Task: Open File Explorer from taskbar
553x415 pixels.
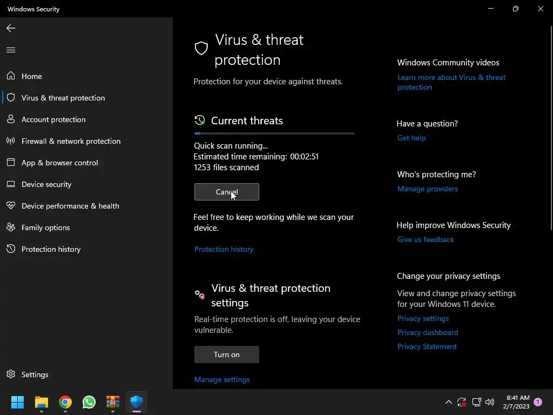Action: [x=41, y=402]
